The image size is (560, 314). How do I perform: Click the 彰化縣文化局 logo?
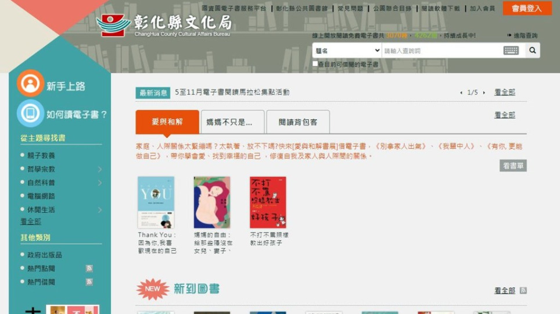point(164,25)
